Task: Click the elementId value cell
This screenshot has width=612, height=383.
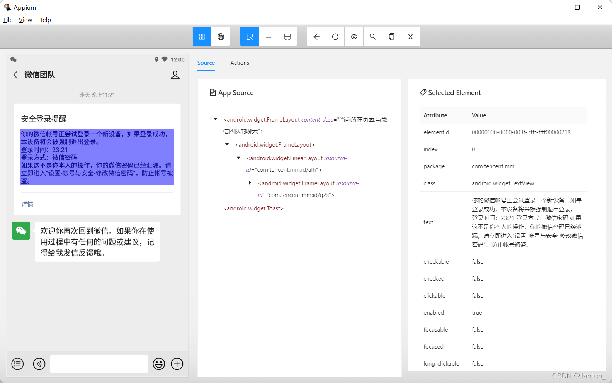Action: click(x=521, y=132)
